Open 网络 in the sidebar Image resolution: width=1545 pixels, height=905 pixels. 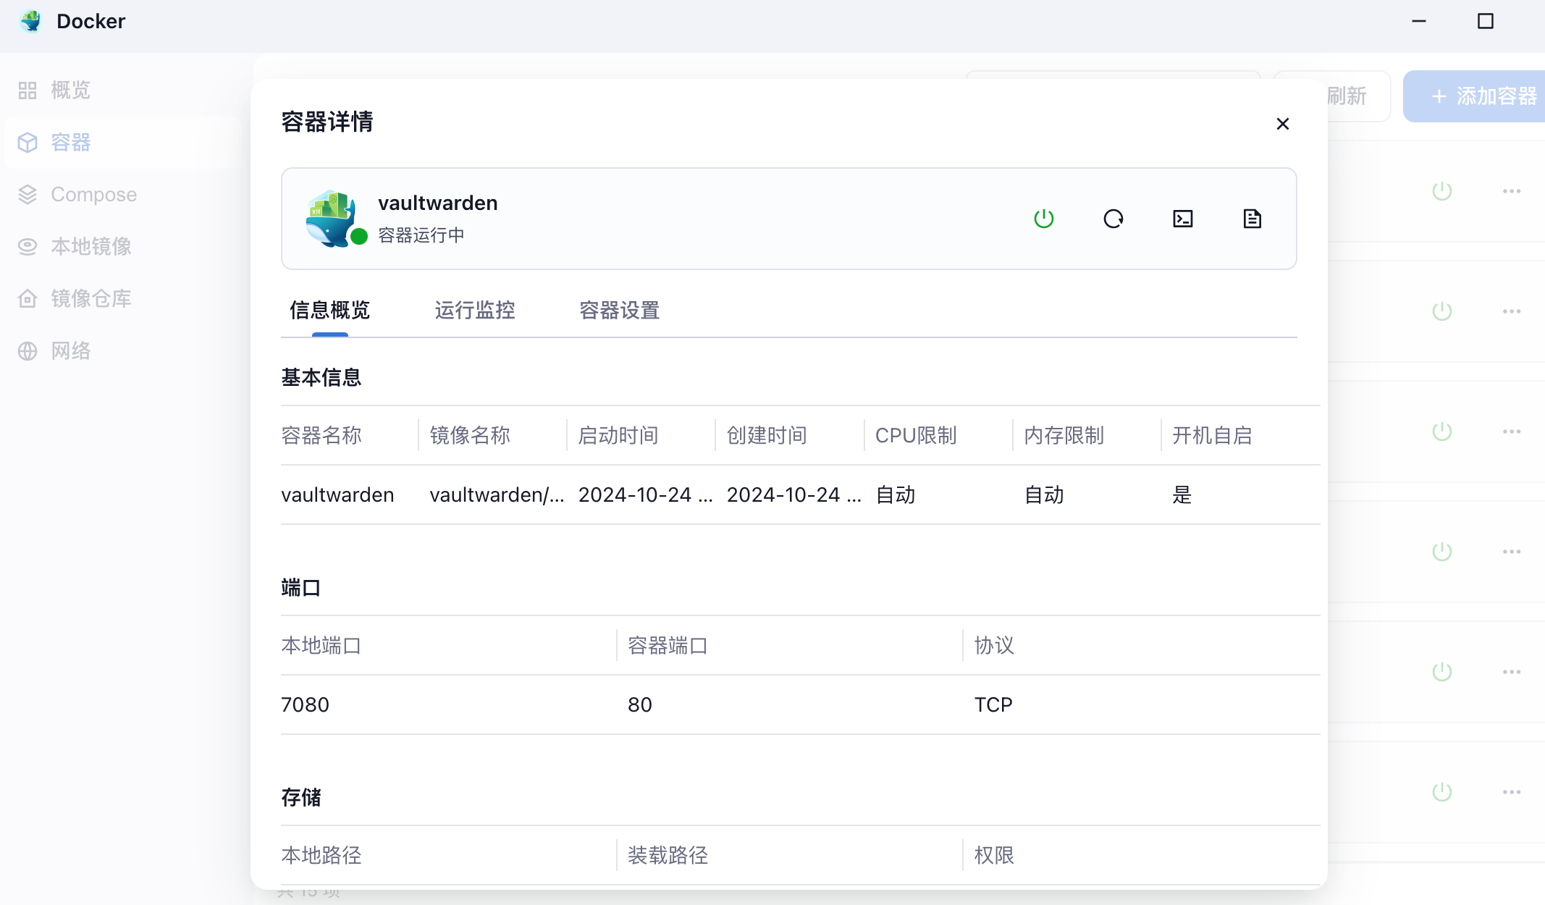(122, 351)
